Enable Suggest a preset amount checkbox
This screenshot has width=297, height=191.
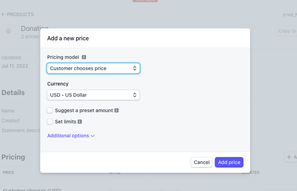[x=50, y=110]
